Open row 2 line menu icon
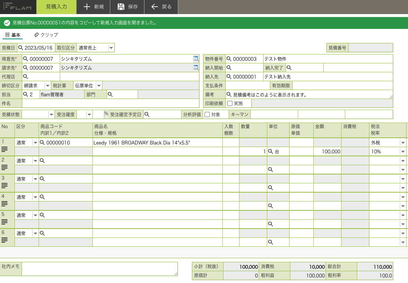Screen dimensions: 408x283 [4, 167]
